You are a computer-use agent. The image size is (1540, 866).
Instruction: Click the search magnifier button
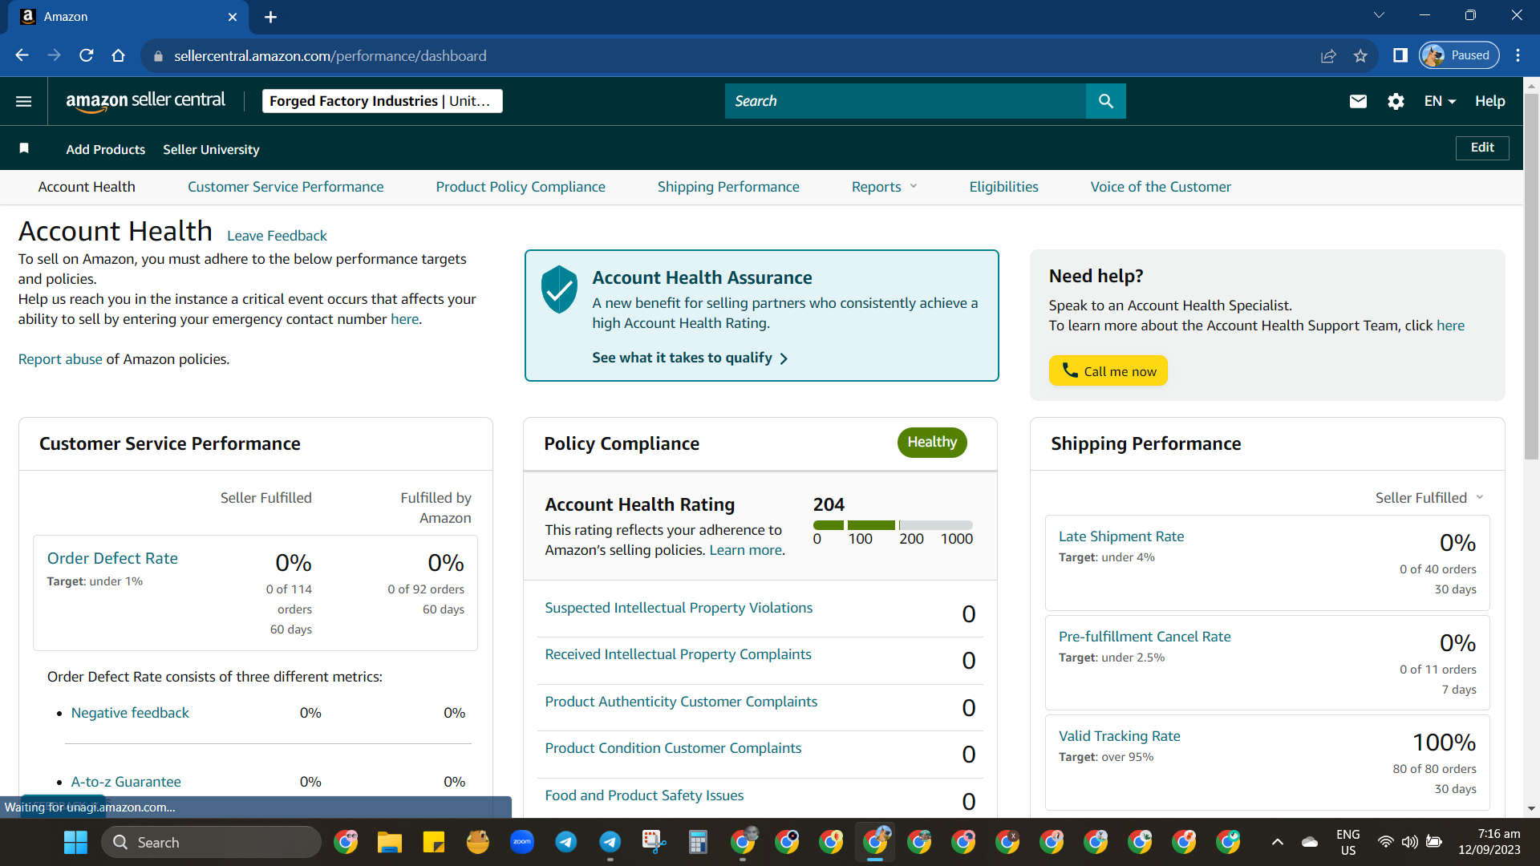click(x=1105, y=101)
